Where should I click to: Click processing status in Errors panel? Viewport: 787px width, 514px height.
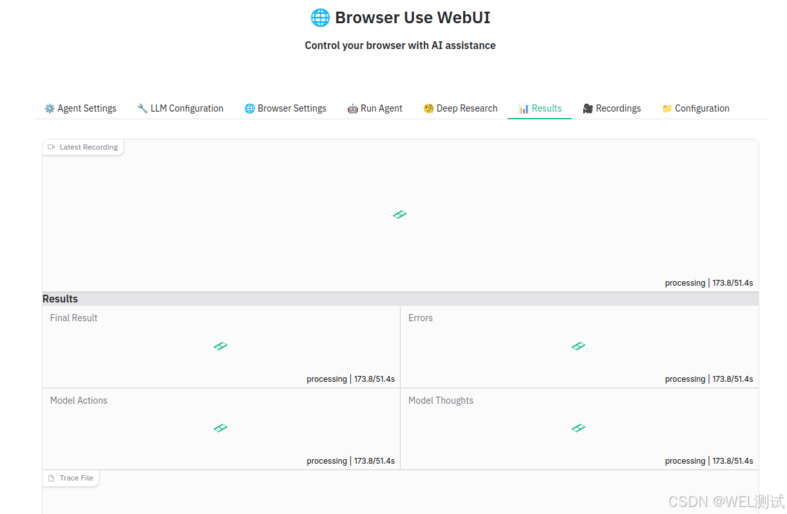tap(709, 379)
